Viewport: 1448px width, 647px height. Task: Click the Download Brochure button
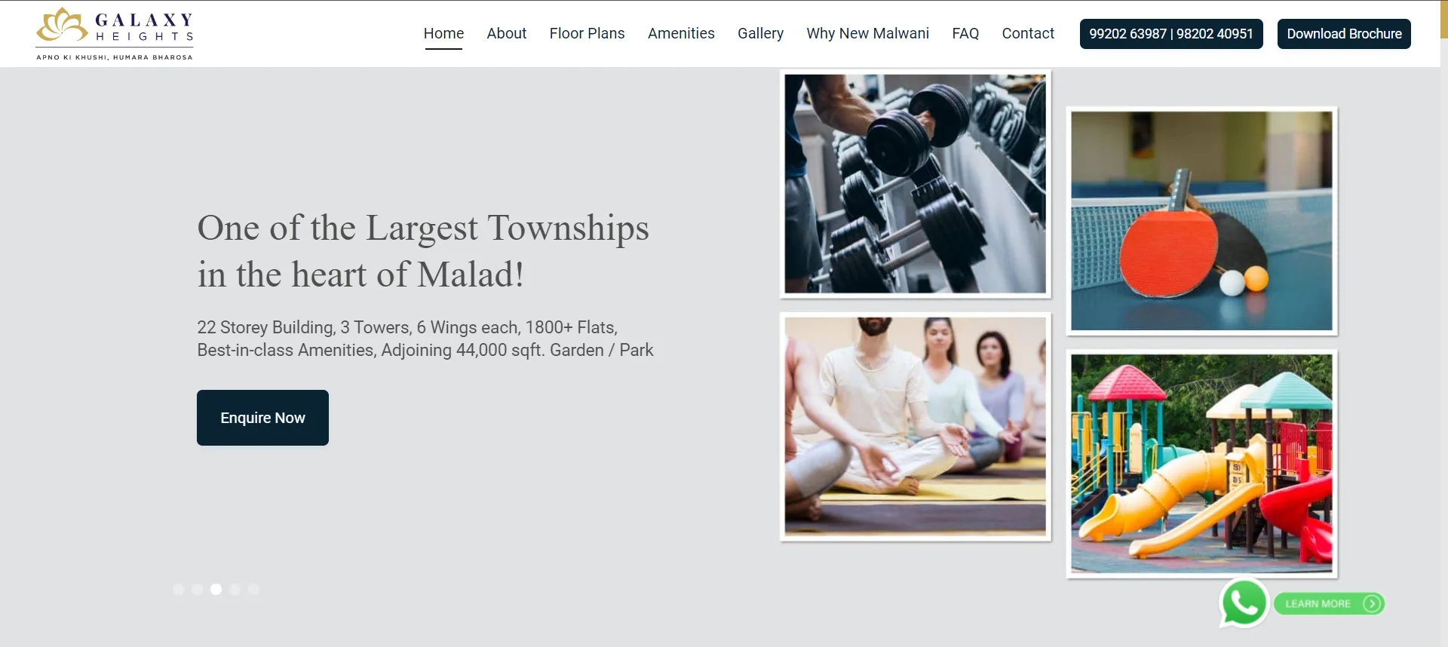(x=1344, y=34)
